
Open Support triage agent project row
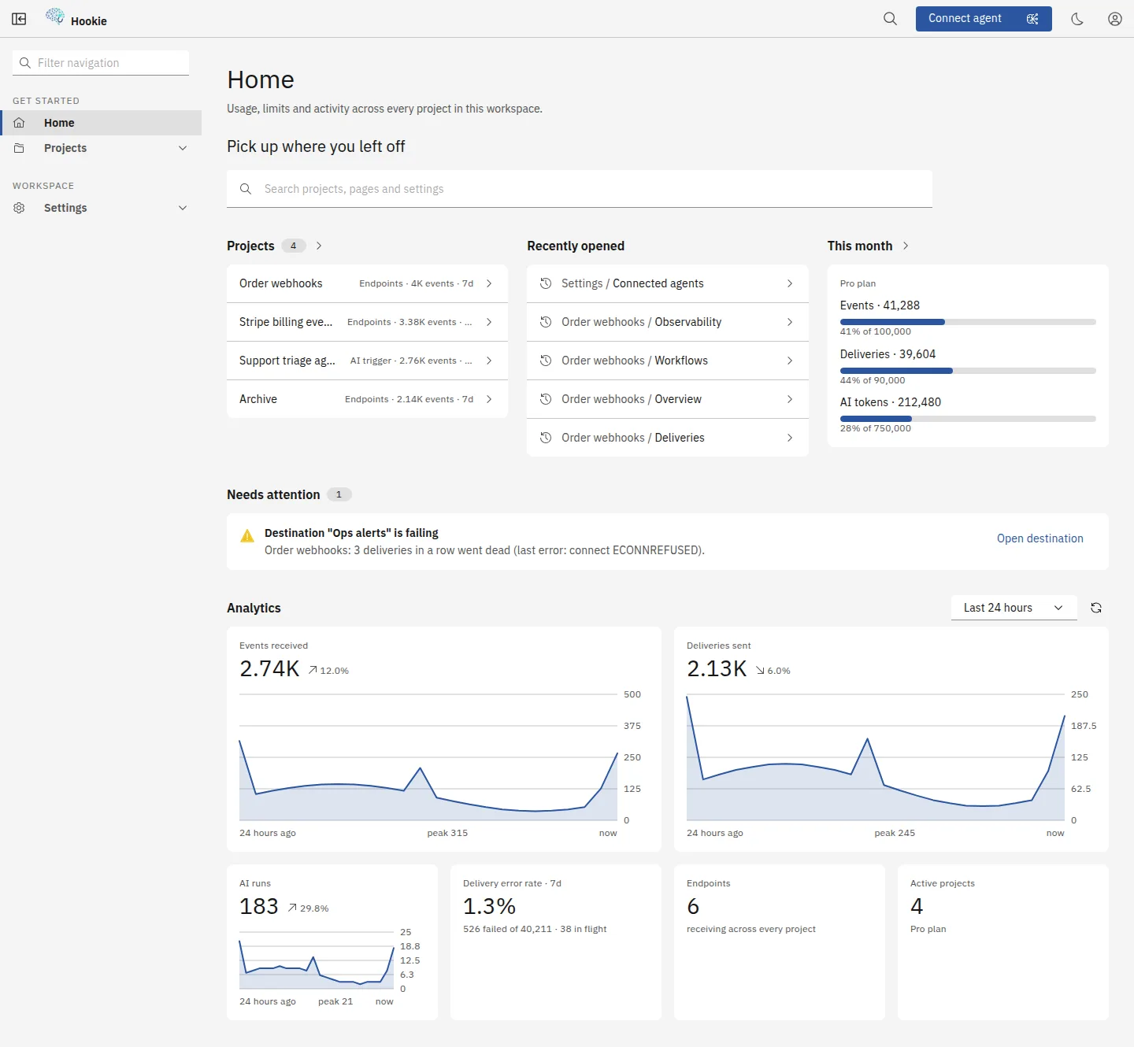point(367,361)
